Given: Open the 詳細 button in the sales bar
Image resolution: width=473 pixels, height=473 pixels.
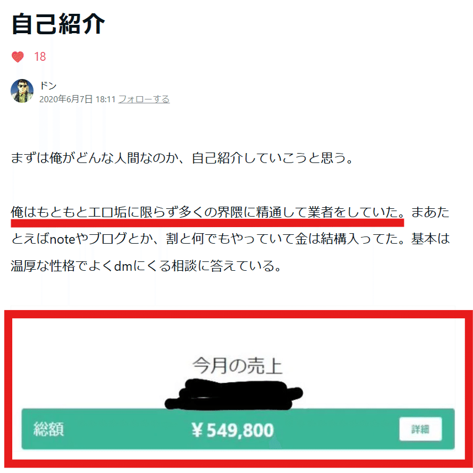Looking at the screenshot, I should coord(421,429).
